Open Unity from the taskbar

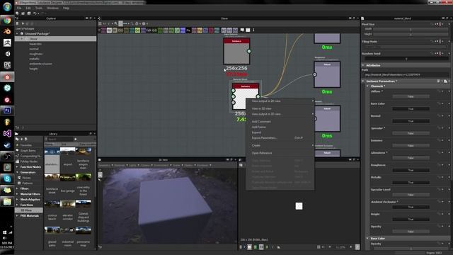click(7, 54)
